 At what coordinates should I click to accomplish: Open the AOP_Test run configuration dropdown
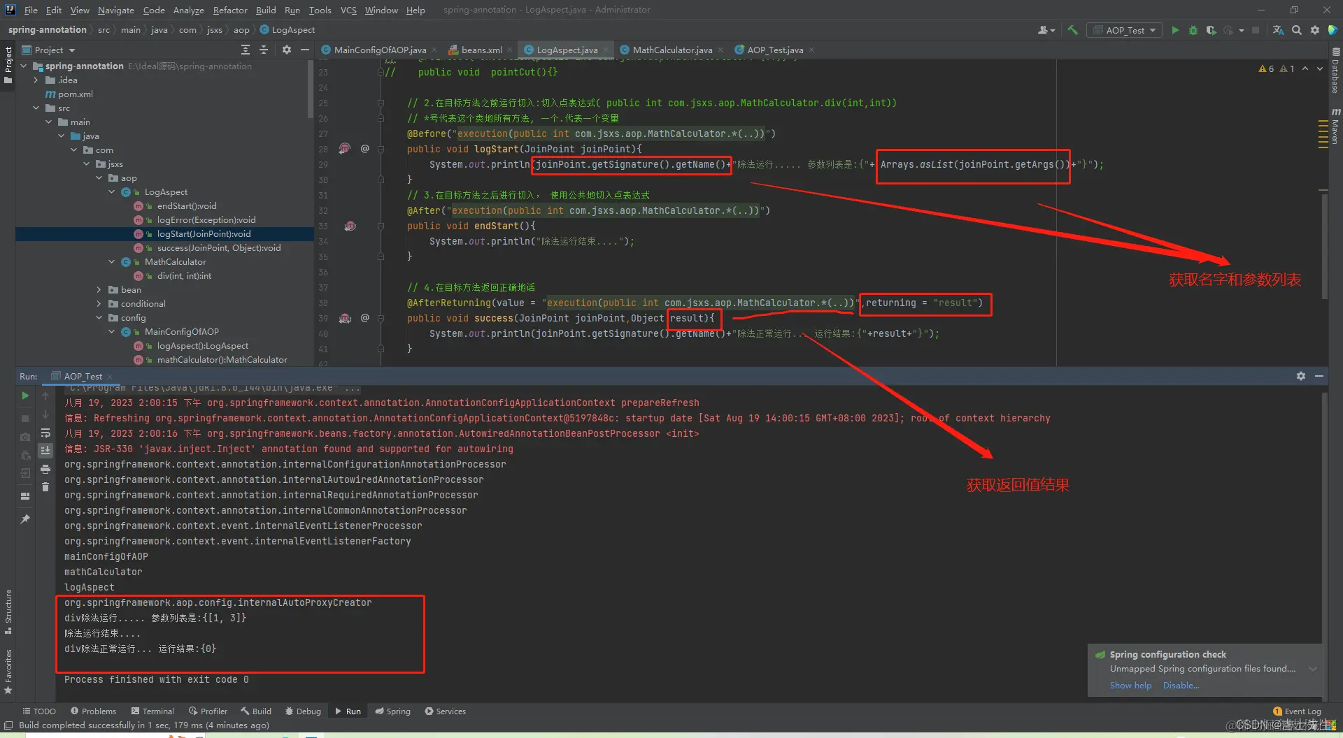(1125, 30)
